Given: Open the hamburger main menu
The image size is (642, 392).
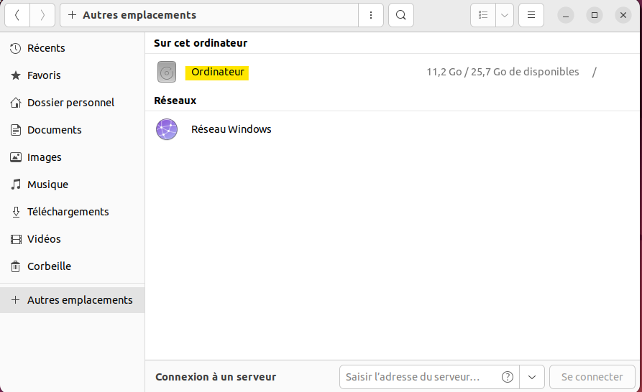Looking at the screenshot, I should [531, 15].
